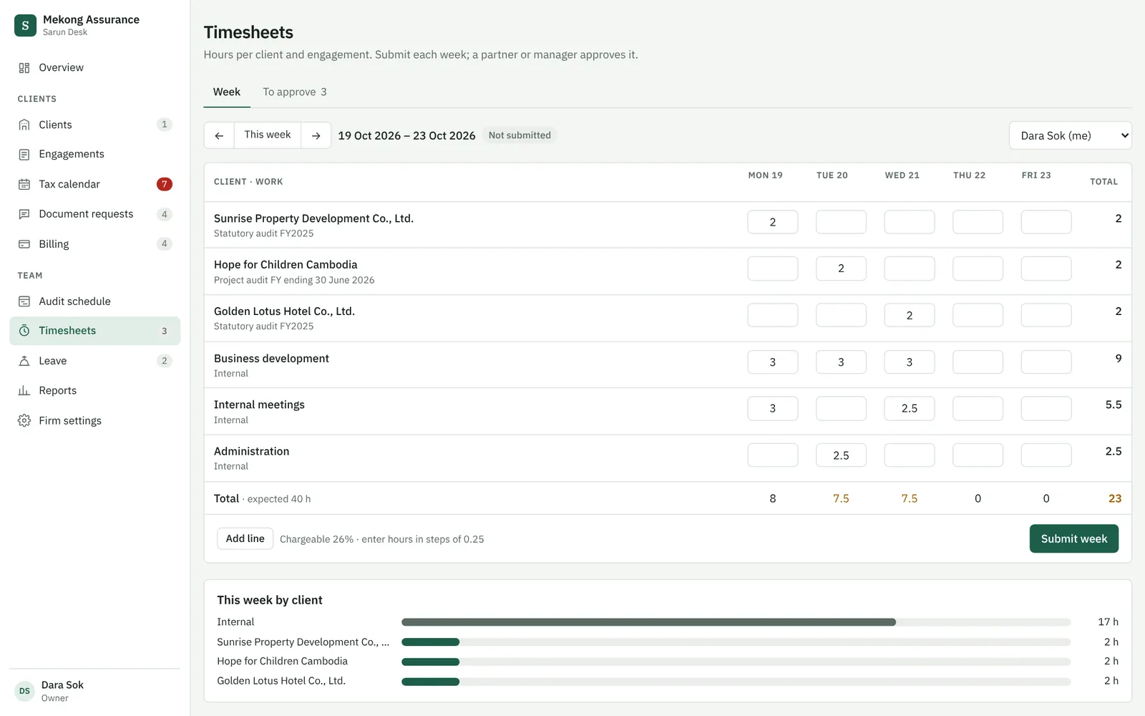This screenshot has height=716, width=1145.
Task: Click the Golden Lotus Hotel hours progress bar
Action: pos(736,682)
